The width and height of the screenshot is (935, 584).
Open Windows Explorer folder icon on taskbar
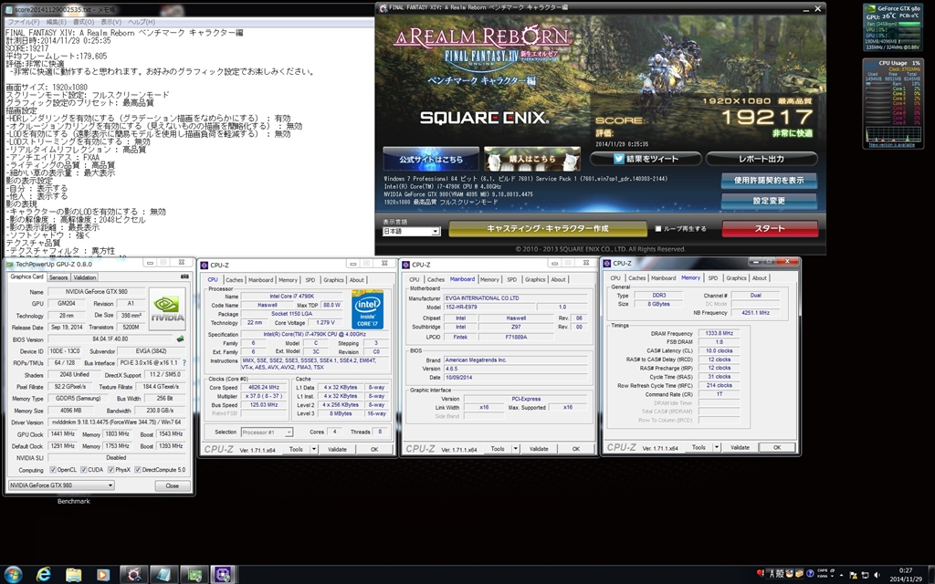tap(73, 575)
